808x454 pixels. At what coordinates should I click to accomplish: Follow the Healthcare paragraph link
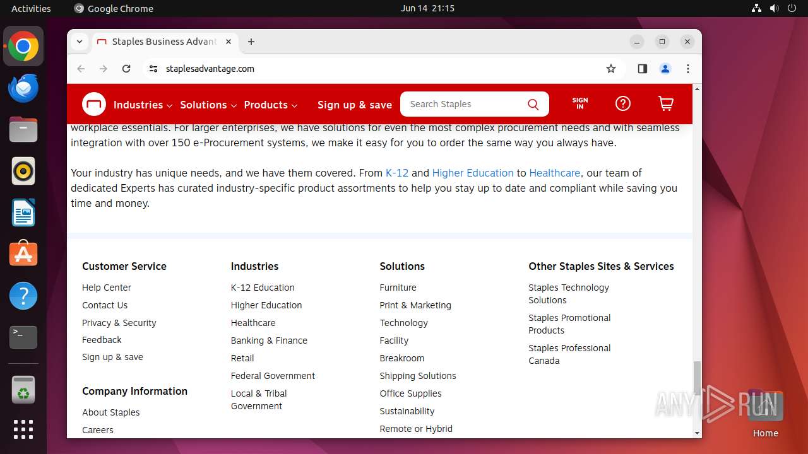[x=555, y=173]
